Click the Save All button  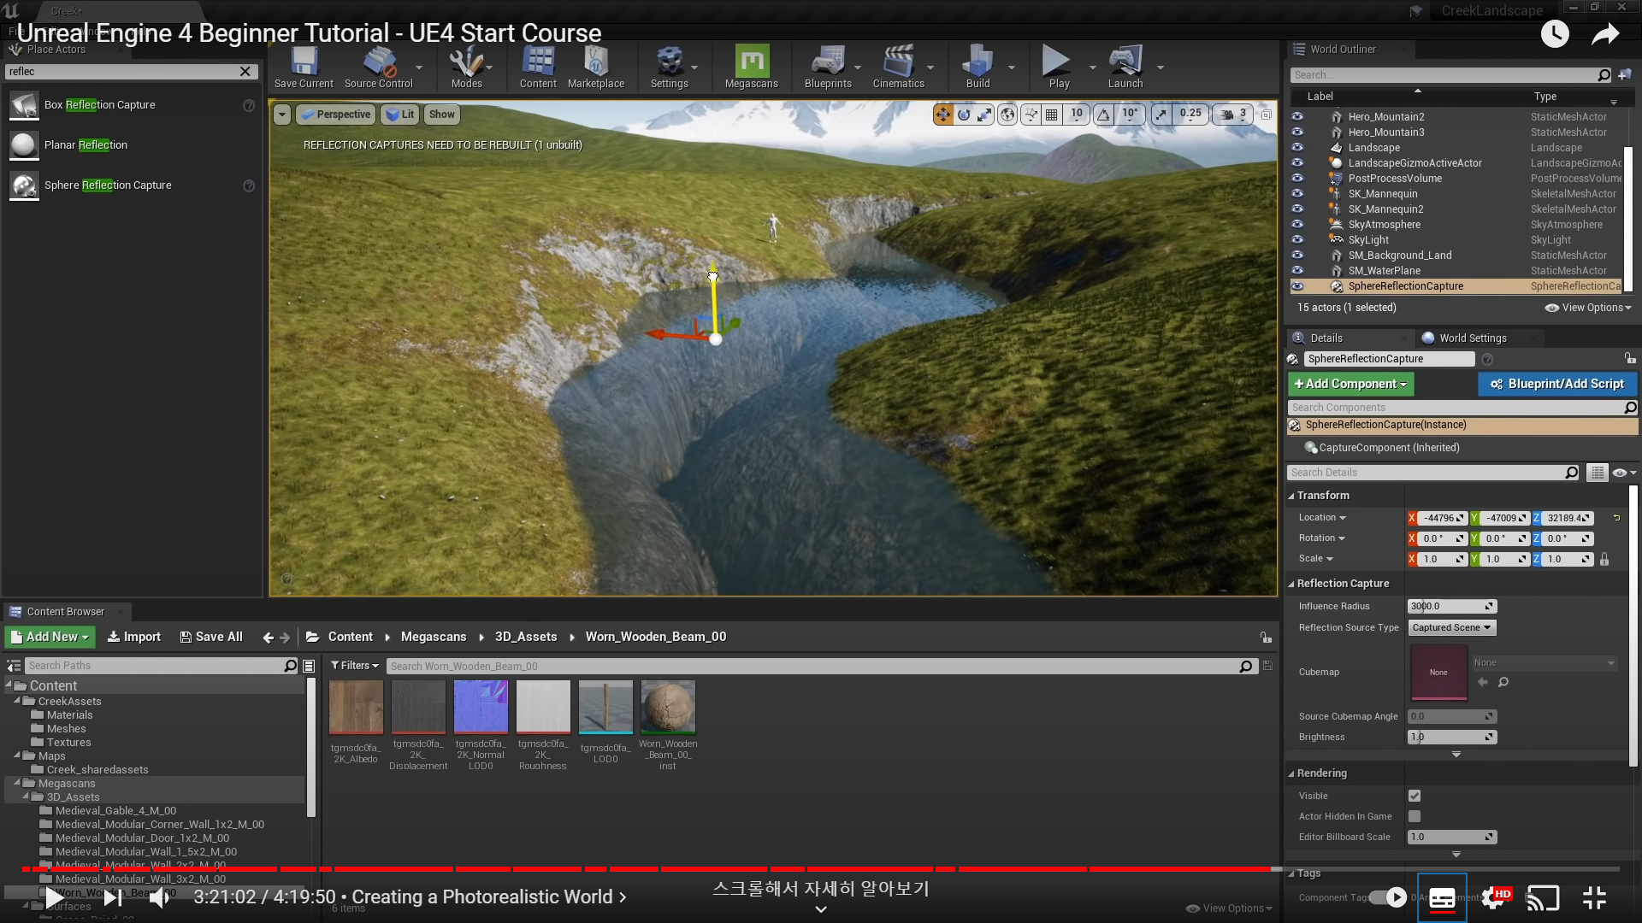tap(211, 637)
